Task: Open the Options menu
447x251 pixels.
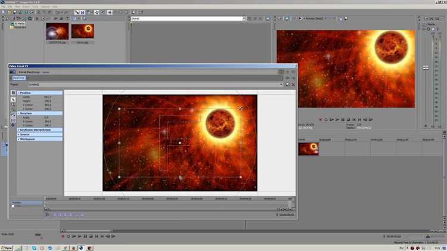Action: (45, 7)
